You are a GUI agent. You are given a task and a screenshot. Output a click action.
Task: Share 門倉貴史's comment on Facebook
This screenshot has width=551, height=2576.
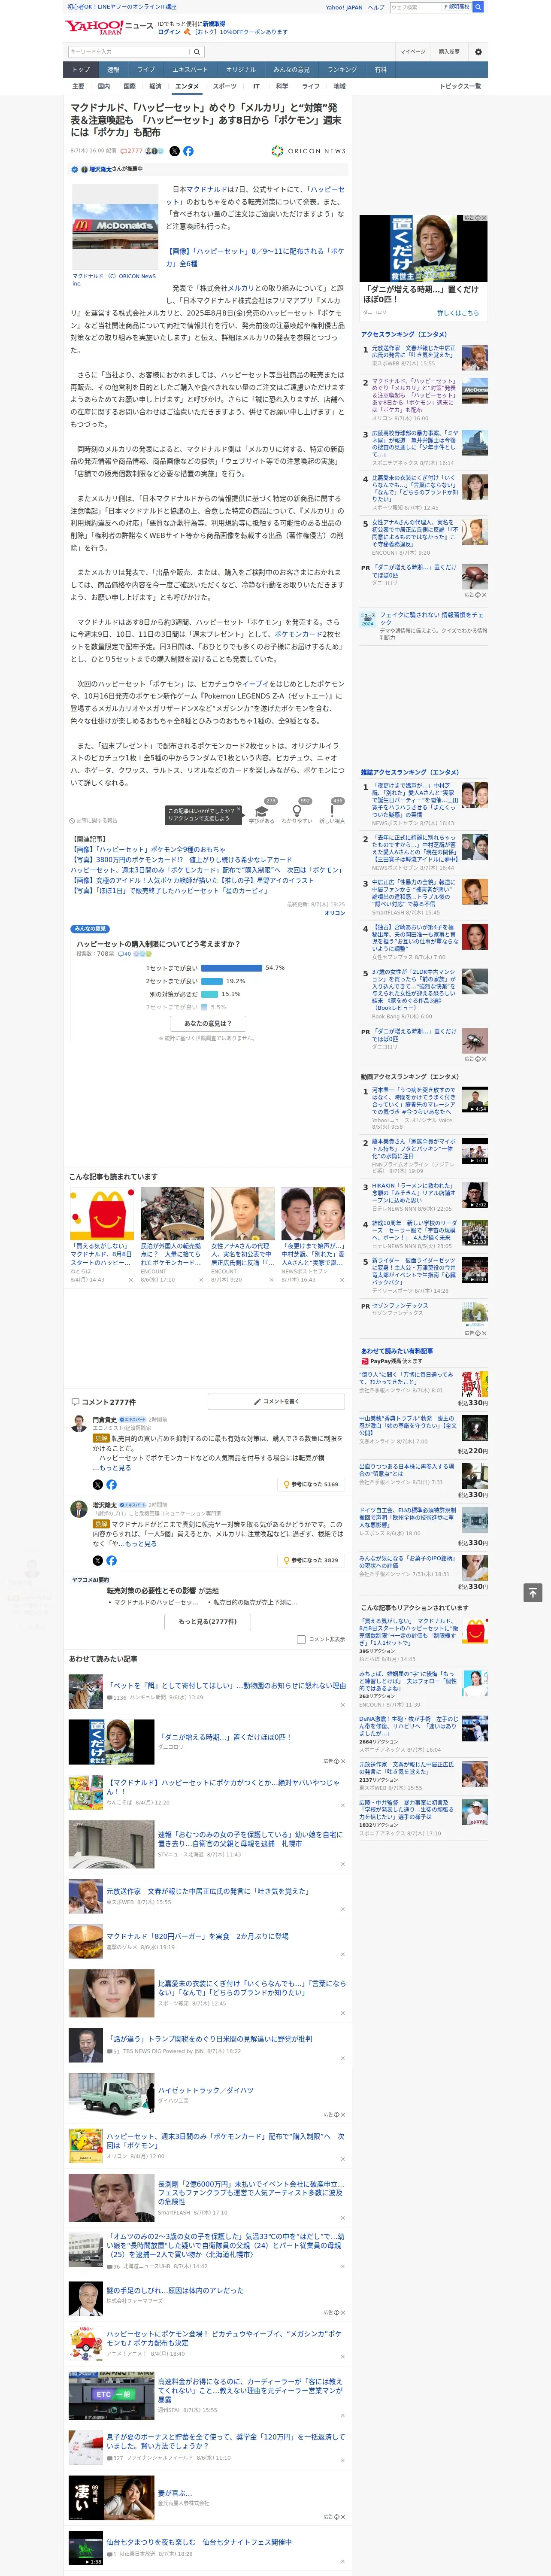(111, 1484)
